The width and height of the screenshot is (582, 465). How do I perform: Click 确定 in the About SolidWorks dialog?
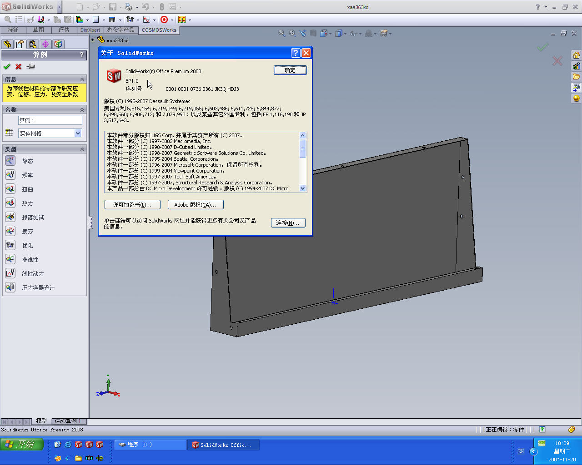290,70
